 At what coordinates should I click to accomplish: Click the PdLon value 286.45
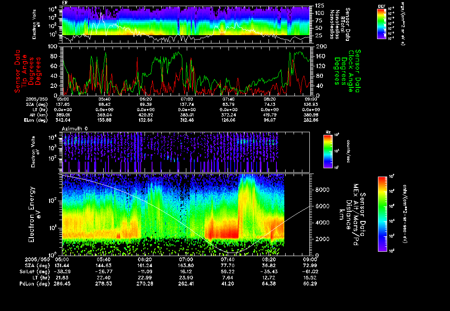pyautogui.click(x=62, y=284)
